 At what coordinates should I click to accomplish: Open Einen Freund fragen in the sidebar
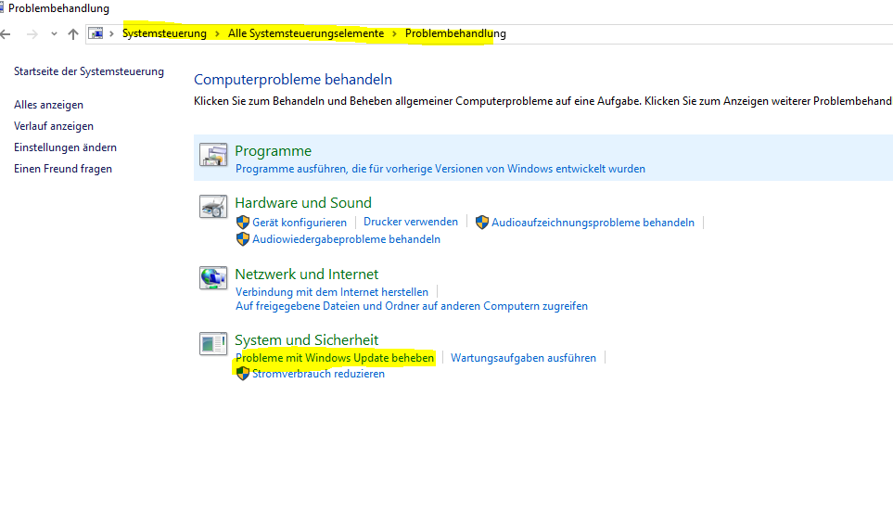pos(63,169)
